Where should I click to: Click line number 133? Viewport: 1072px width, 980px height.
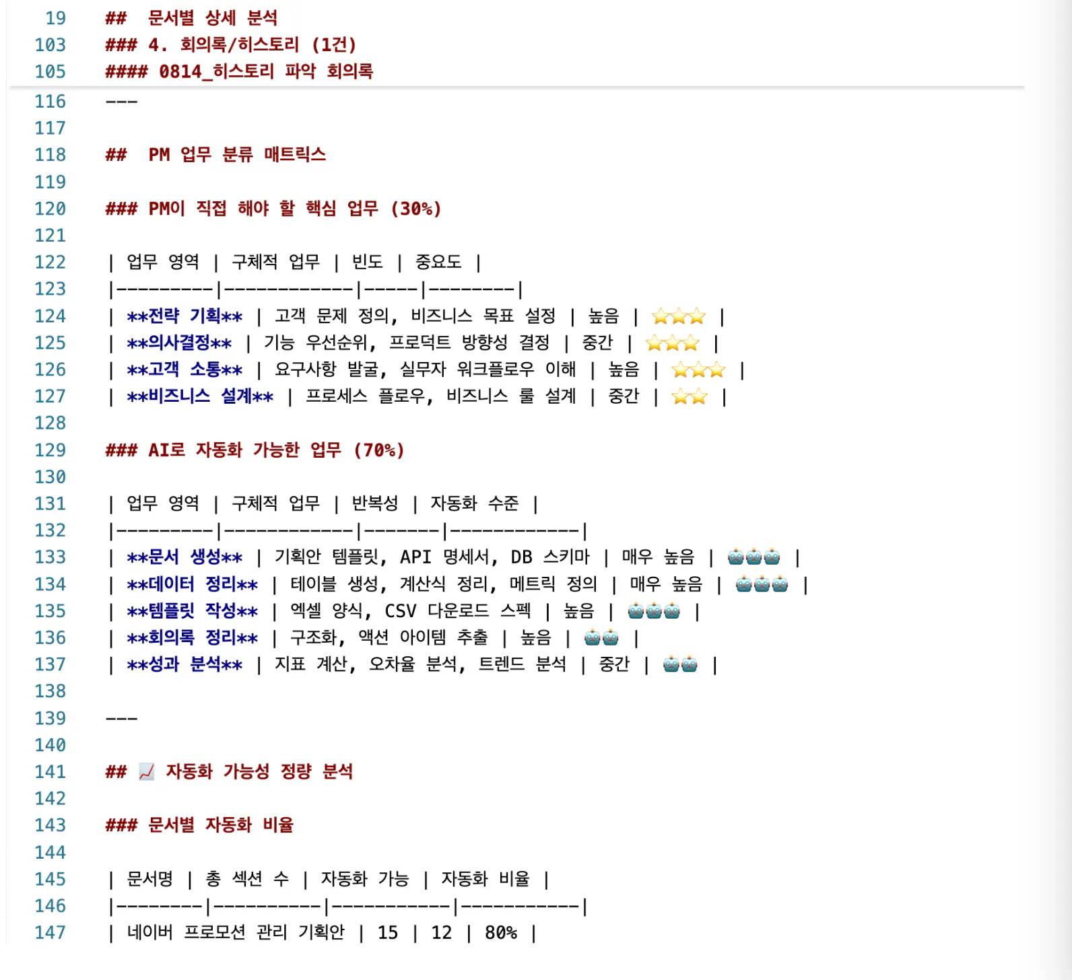[51, 557]
